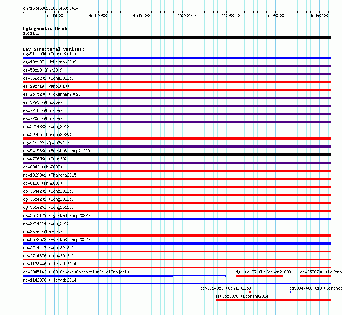Click esv5795 (Ahn2009) label

coord(43,102)
